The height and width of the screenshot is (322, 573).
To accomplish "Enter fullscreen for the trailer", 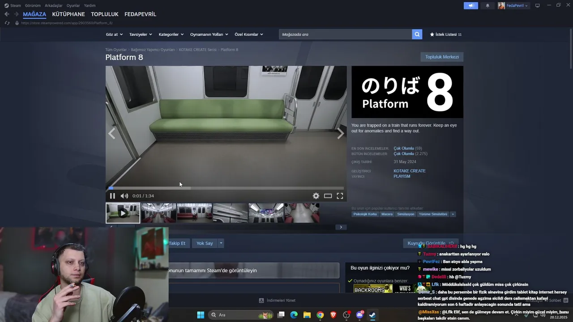I will coord(340,196).
